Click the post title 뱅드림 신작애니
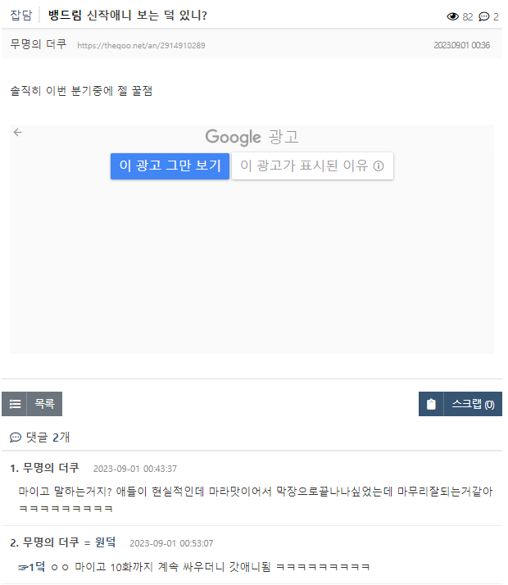Screen dimensions: 508x585 click(x=127, y=16)
